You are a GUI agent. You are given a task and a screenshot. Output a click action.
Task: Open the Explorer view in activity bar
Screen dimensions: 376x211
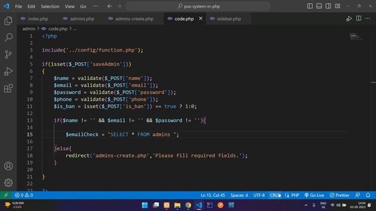tap(8, 21)
